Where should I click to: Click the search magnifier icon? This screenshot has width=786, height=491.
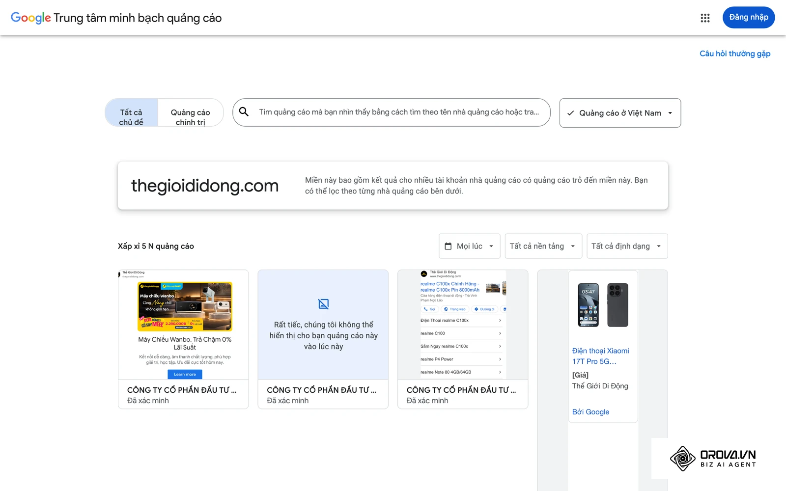(x=244, y=112)
